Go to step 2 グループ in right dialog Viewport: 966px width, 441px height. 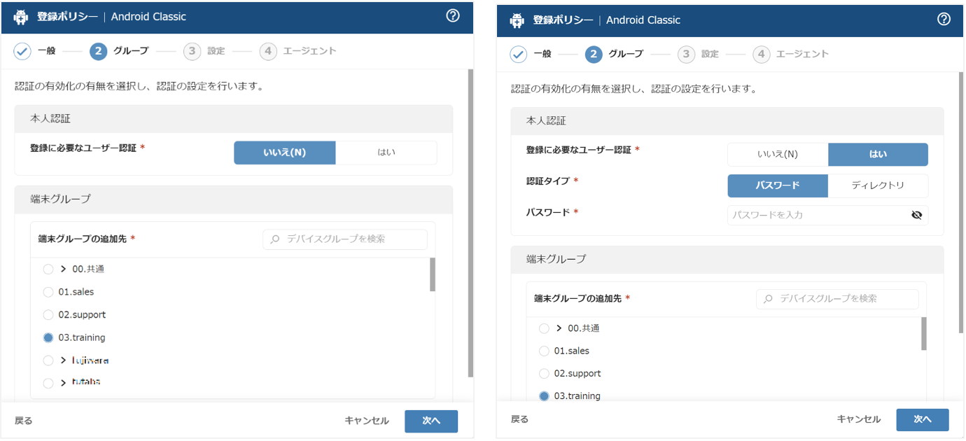(614, 54)
